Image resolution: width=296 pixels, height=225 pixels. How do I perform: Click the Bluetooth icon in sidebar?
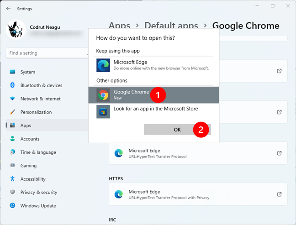(12, 85)
